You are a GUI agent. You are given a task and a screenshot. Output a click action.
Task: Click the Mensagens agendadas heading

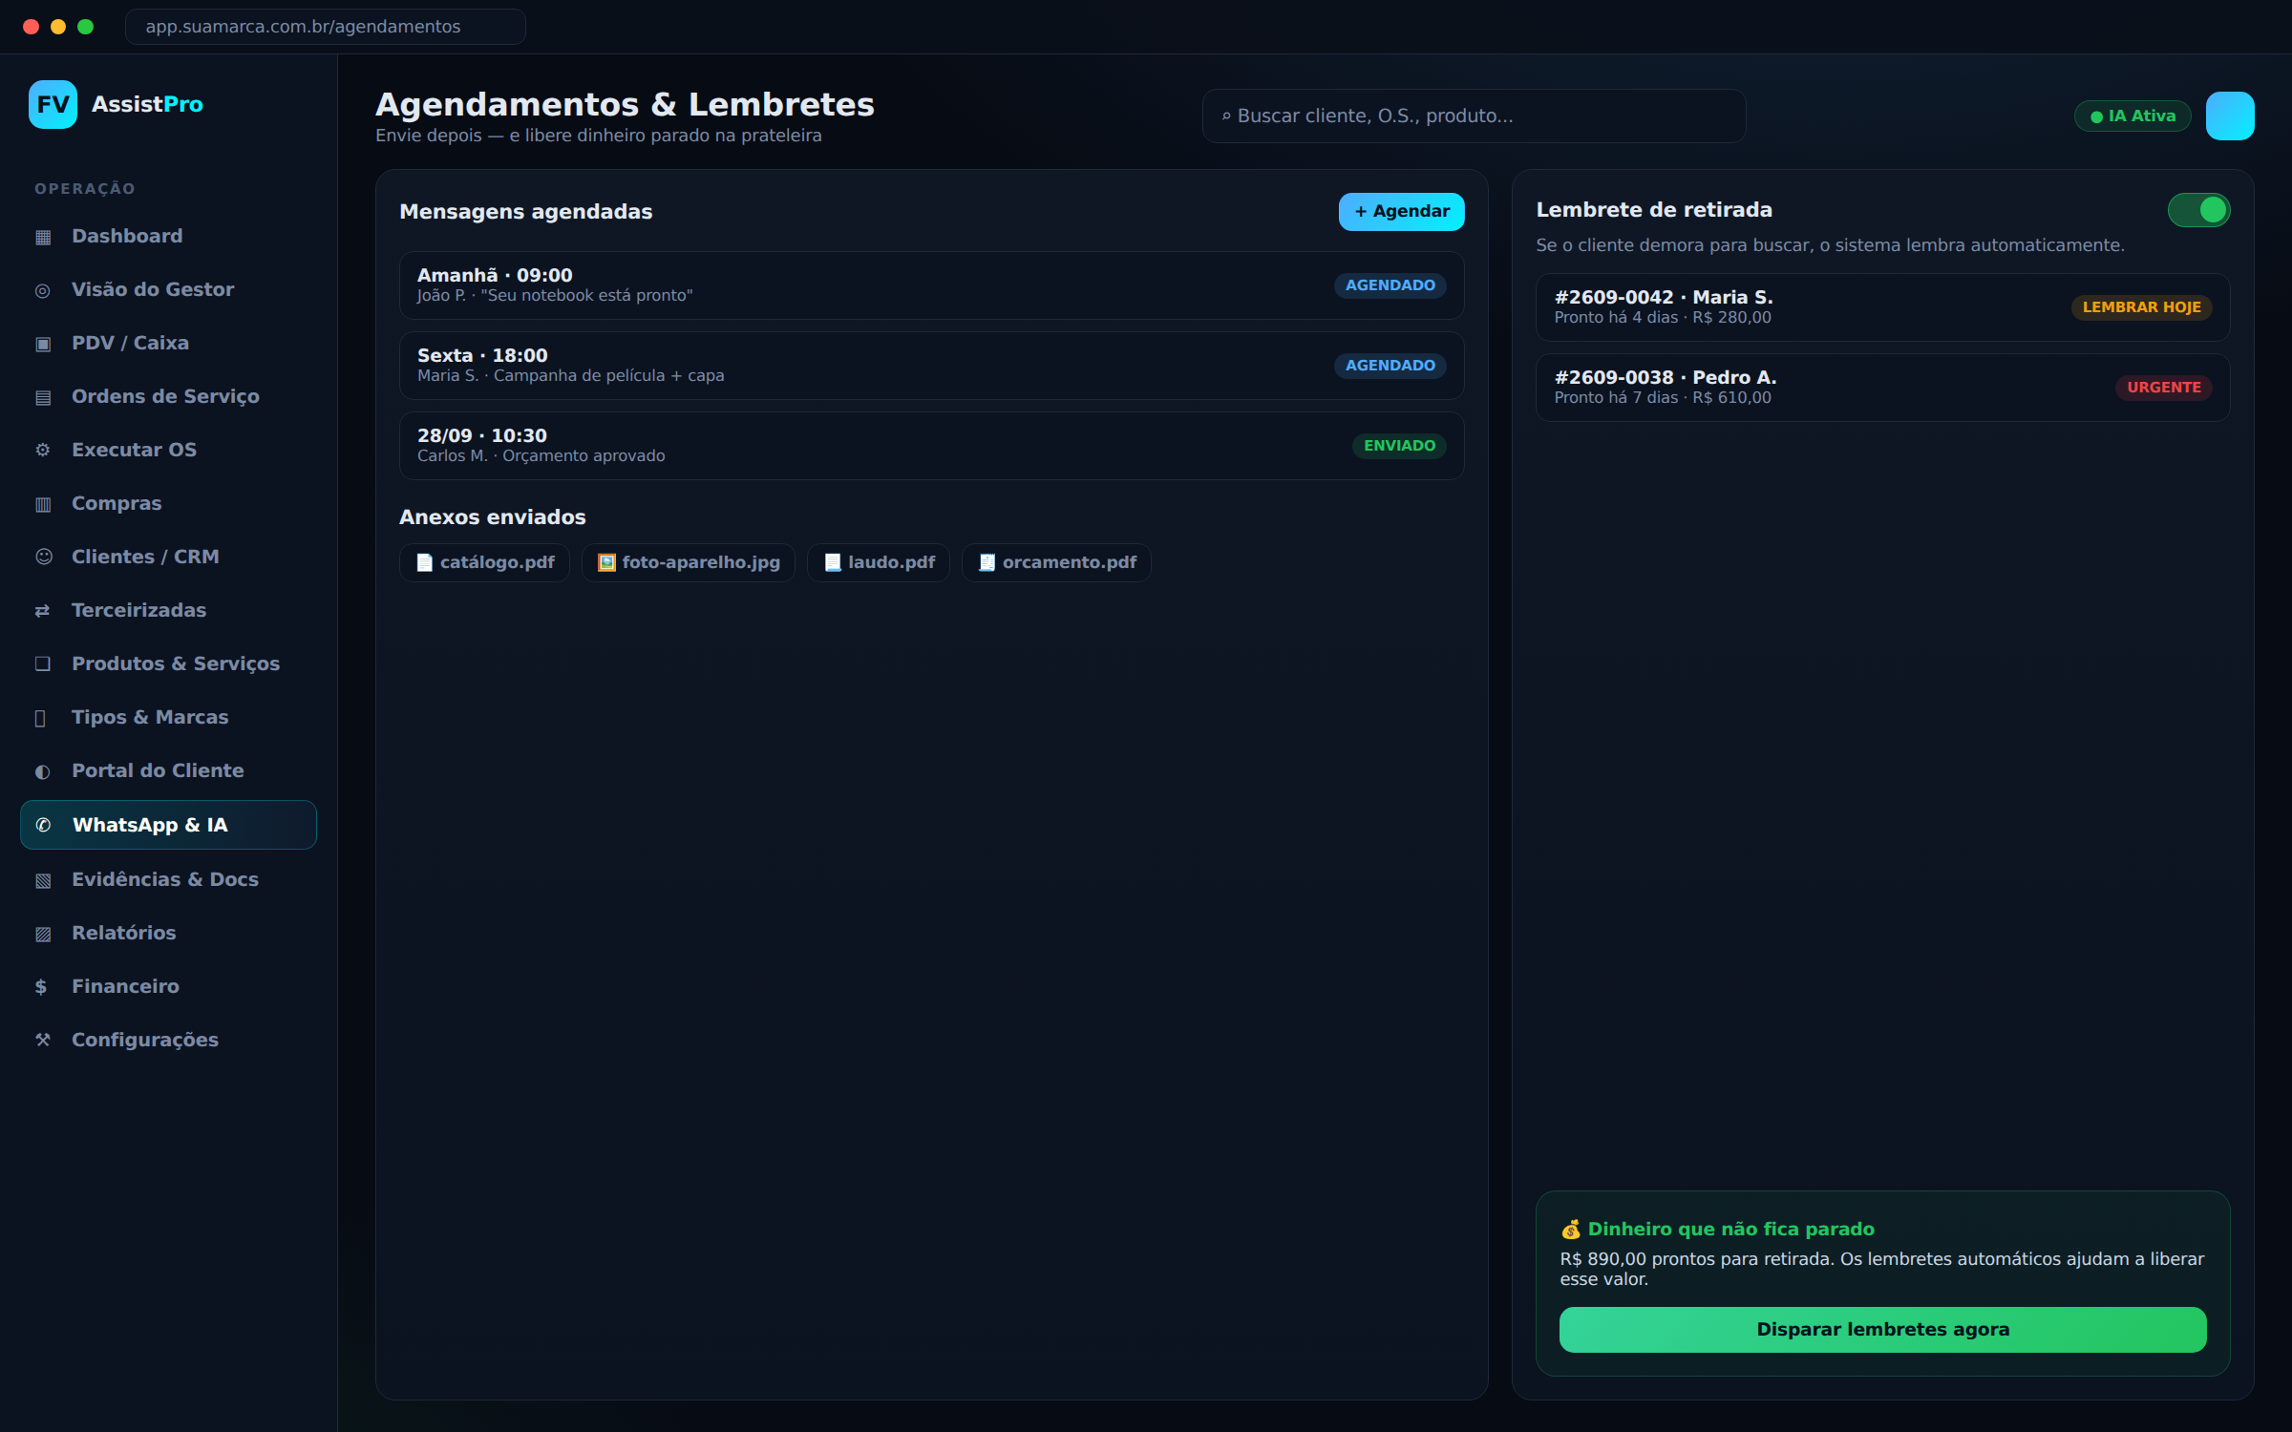click(526, 212)
